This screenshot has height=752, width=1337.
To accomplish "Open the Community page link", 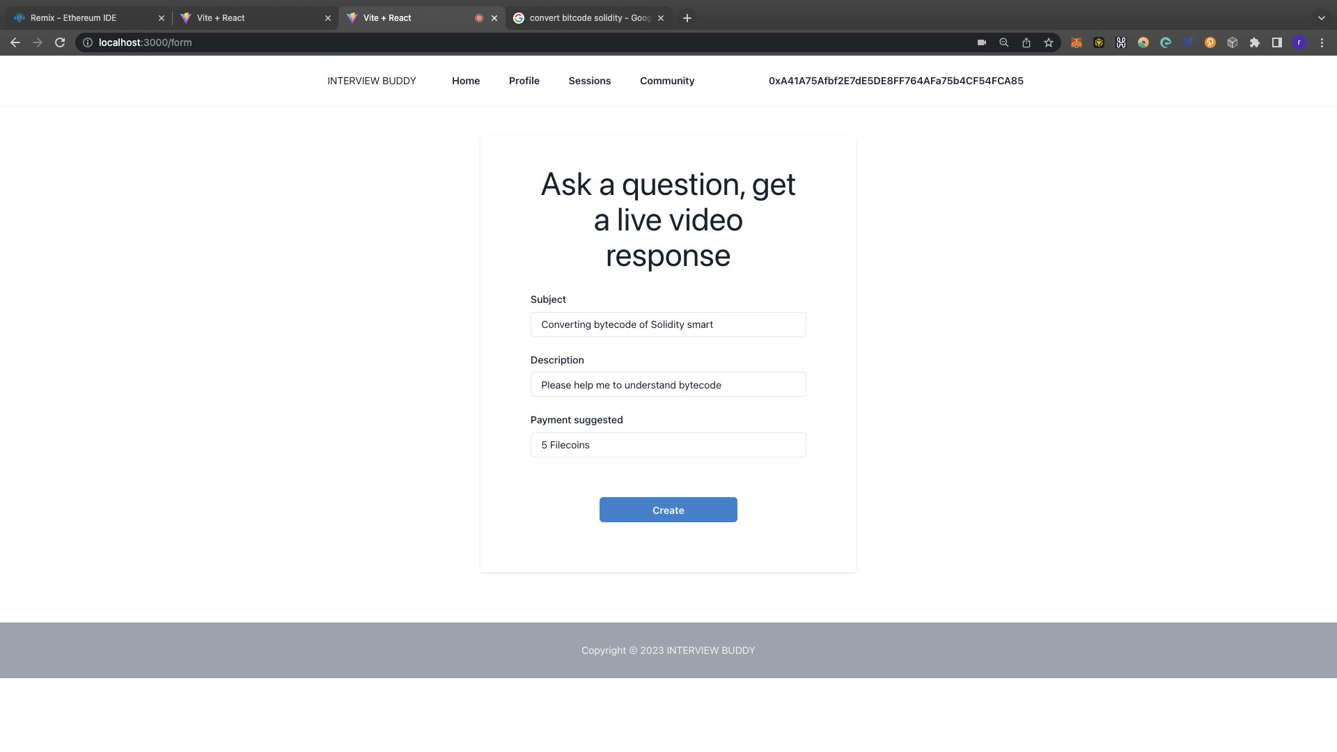I will coord(666,81).
